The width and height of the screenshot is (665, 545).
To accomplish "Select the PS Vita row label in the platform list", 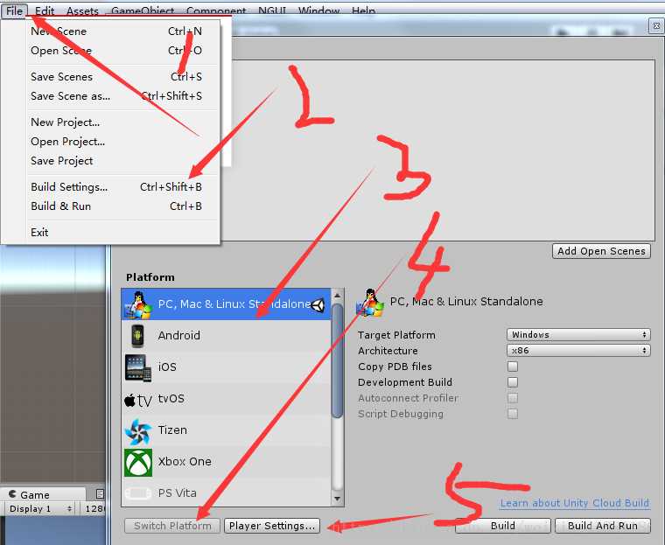I will click(178, 493).
